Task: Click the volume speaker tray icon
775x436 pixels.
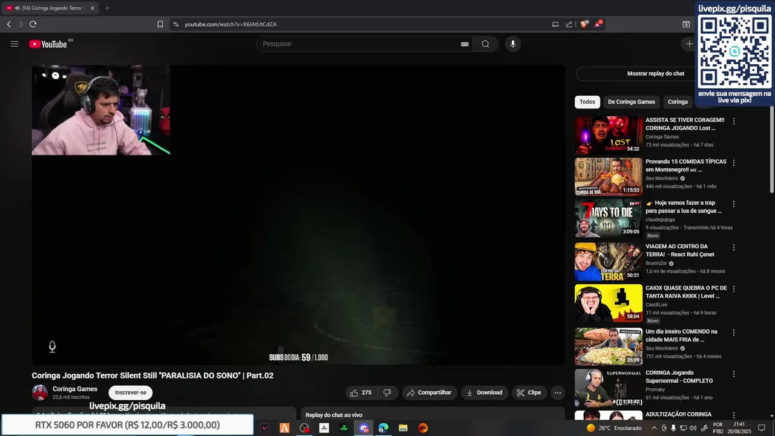Action: 693,428
